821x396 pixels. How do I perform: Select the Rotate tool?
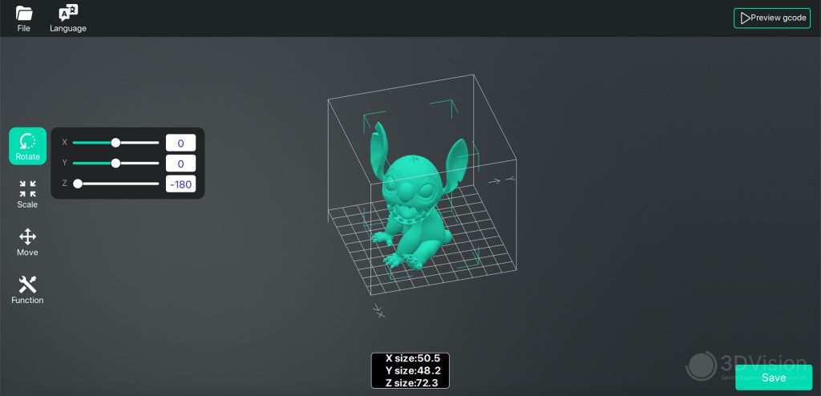coord(27,146)
